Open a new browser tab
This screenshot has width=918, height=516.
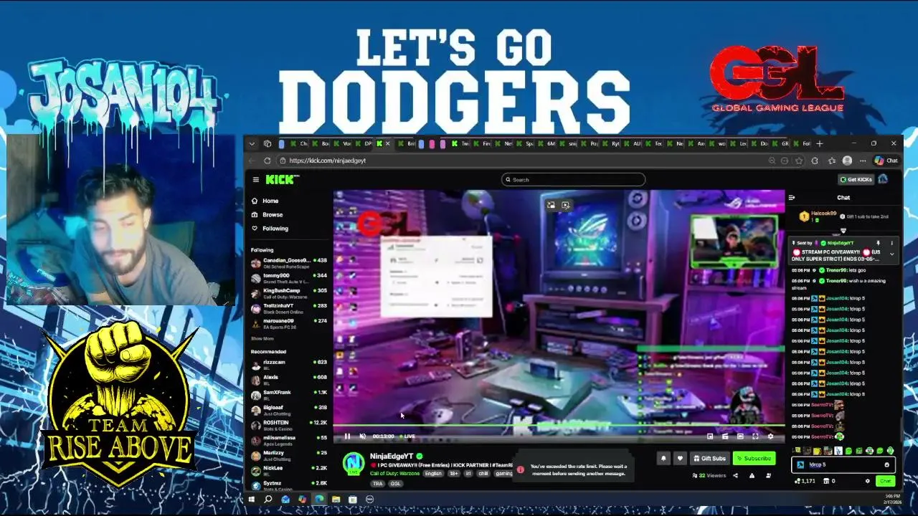tap(819, 143)
